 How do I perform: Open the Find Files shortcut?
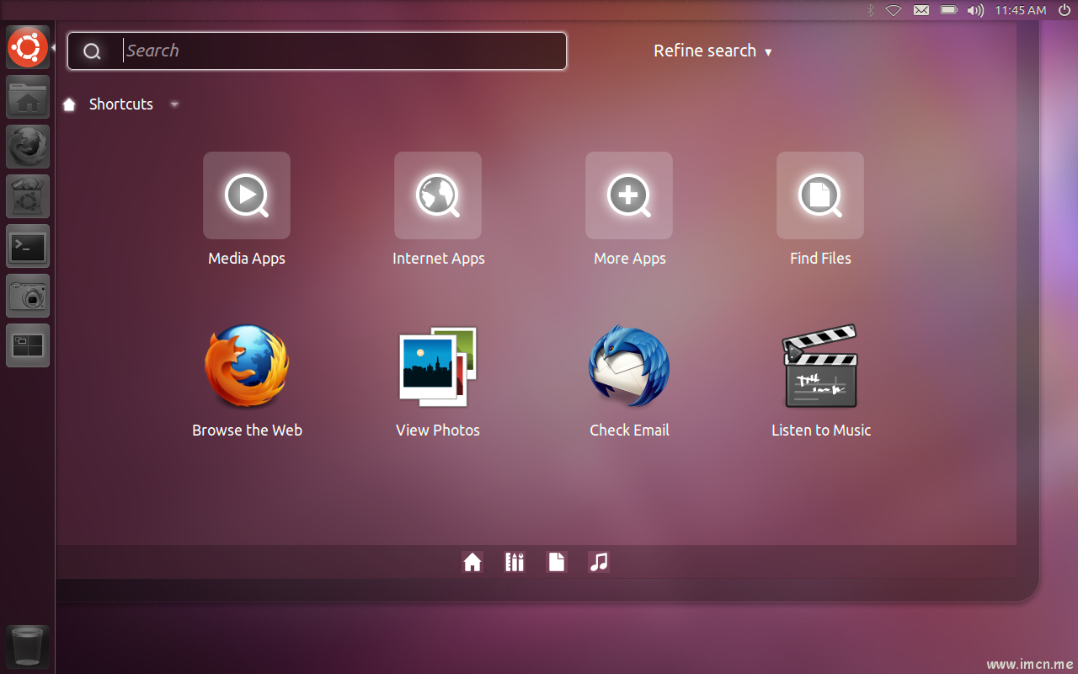[x=820, y=195]
